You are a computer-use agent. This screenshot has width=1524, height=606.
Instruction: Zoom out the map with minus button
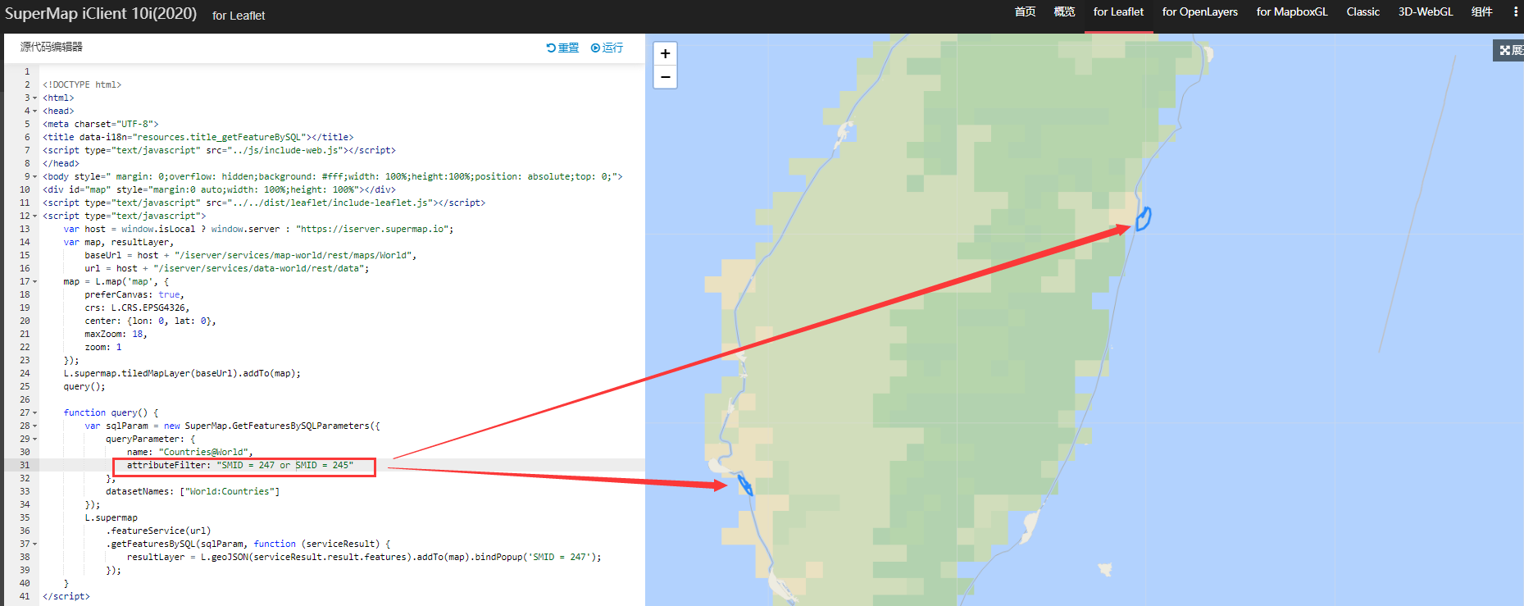click(665, 77)
